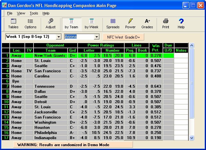The image size is (206, 150).
Task: Open the Grades A+ icon
Action: (x=147, y=24)
